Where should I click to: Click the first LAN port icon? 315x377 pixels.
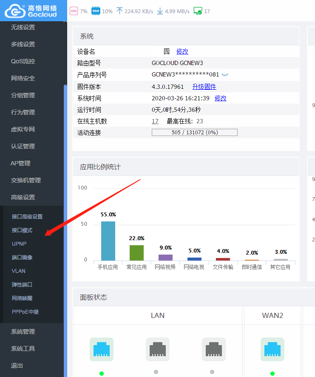tap(102, 349)
